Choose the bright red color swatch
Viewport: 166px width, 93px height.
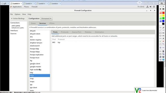[163, 13]
